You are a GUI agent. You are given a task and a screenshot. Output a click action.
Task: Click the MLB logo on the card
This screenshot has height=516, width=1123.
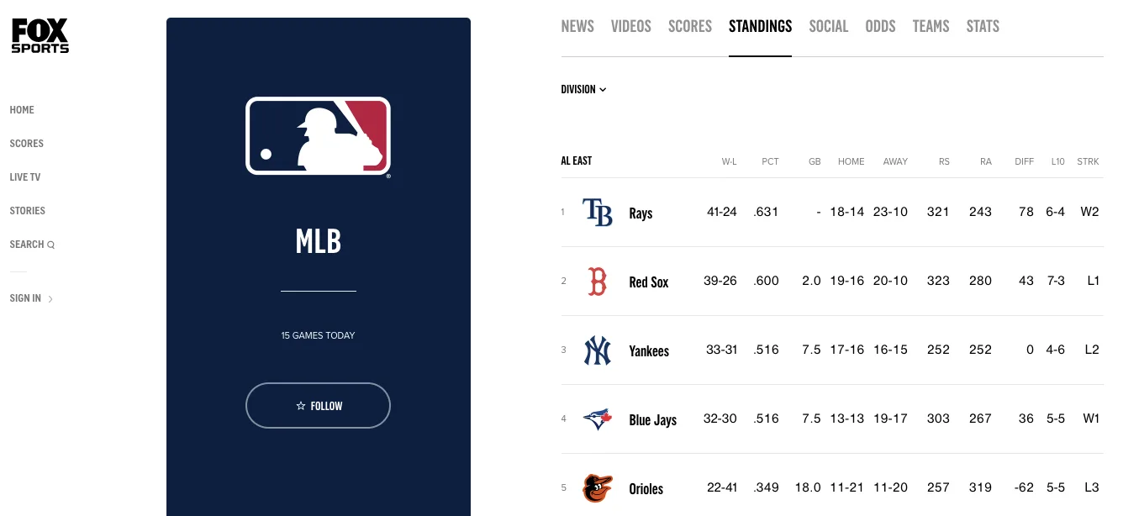318,136
